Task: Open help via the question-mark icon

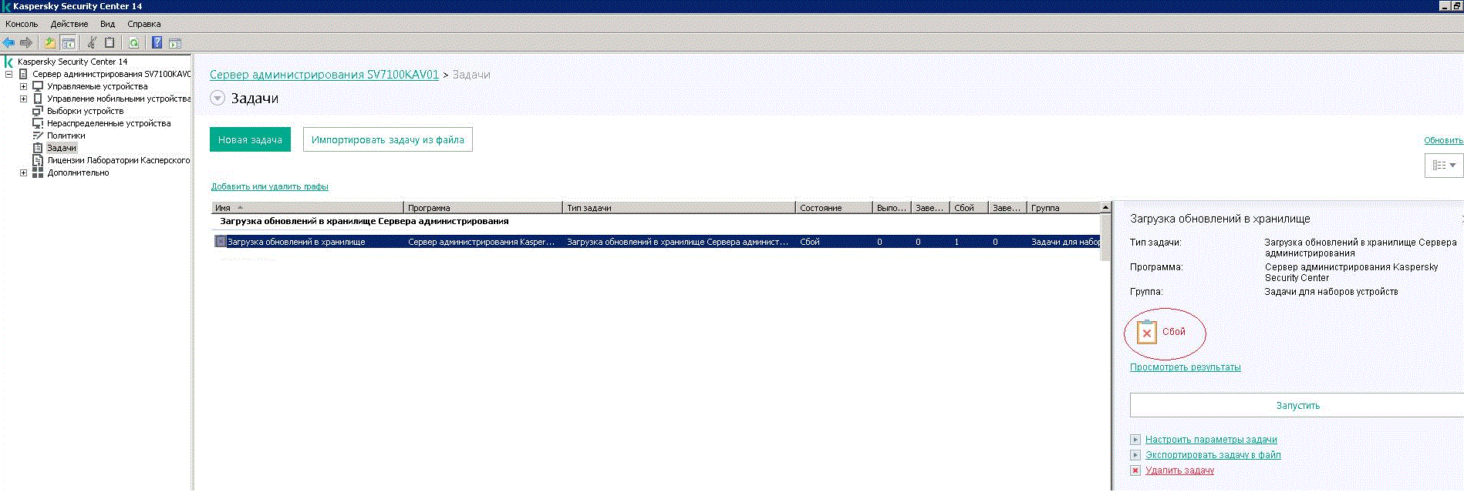Action: [157, 43]
